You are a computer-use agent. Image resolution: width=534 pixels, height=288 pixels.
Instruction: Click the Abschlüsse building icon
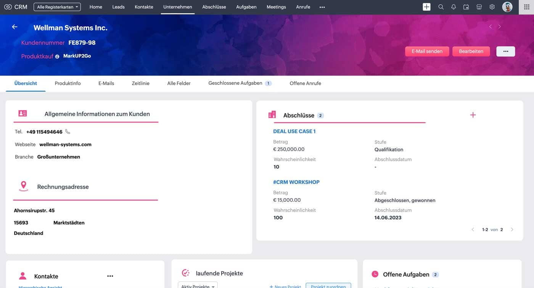click(x=272, y=115)
